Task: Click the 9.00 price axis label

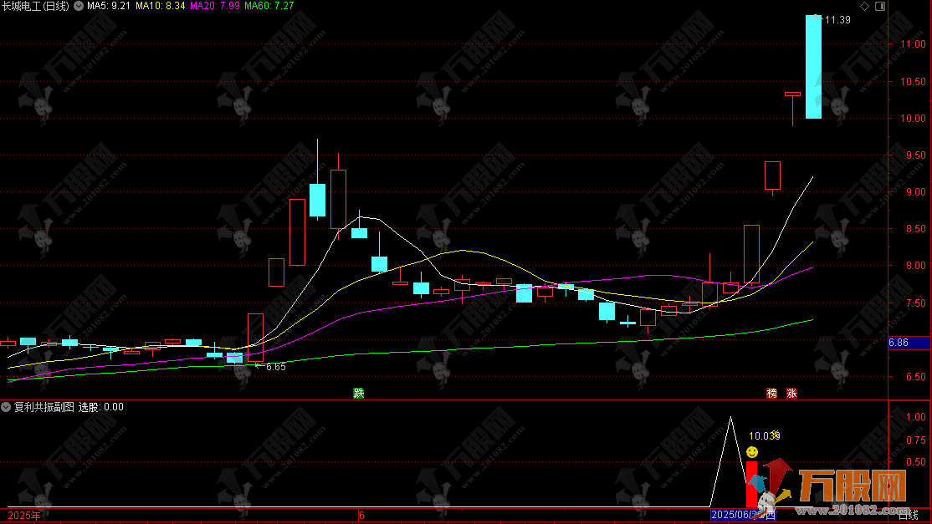Action: pyautogui.click(x=916, y=191)
